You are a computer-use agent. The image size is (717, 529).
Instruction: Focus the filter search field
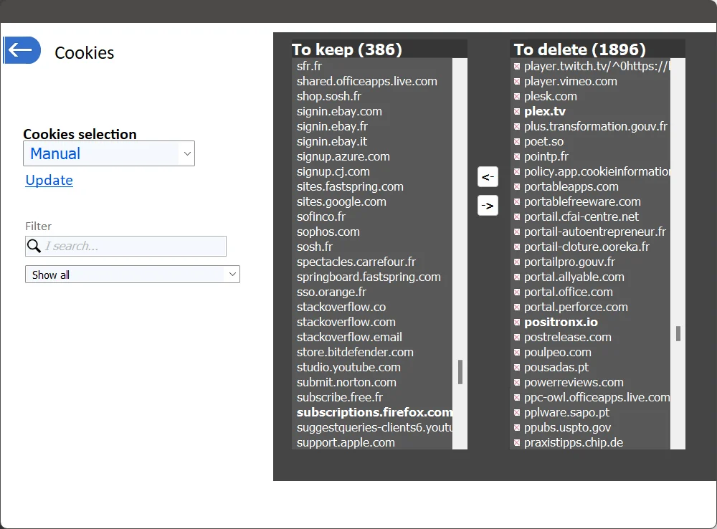tap(125, 246)
